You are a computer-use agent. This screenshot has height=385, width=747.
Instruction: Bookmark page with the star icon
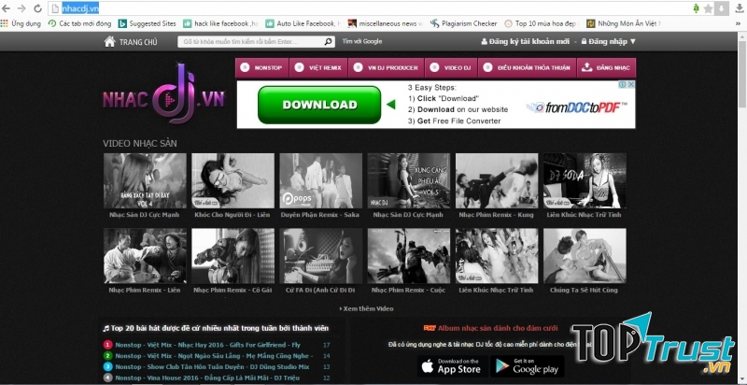click(708, 8)
